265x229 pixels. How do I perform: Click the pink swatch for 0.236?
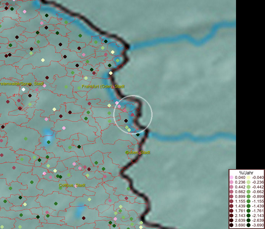231,182
